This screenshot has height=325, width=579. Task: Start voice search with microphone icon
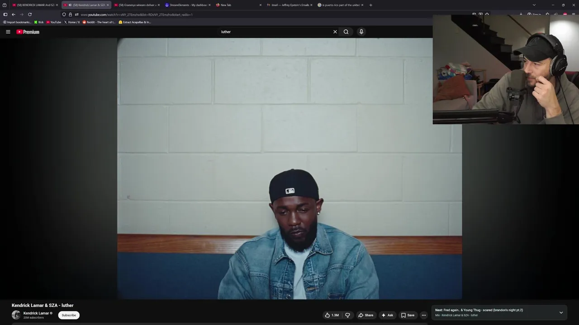[x=361, y=32]
